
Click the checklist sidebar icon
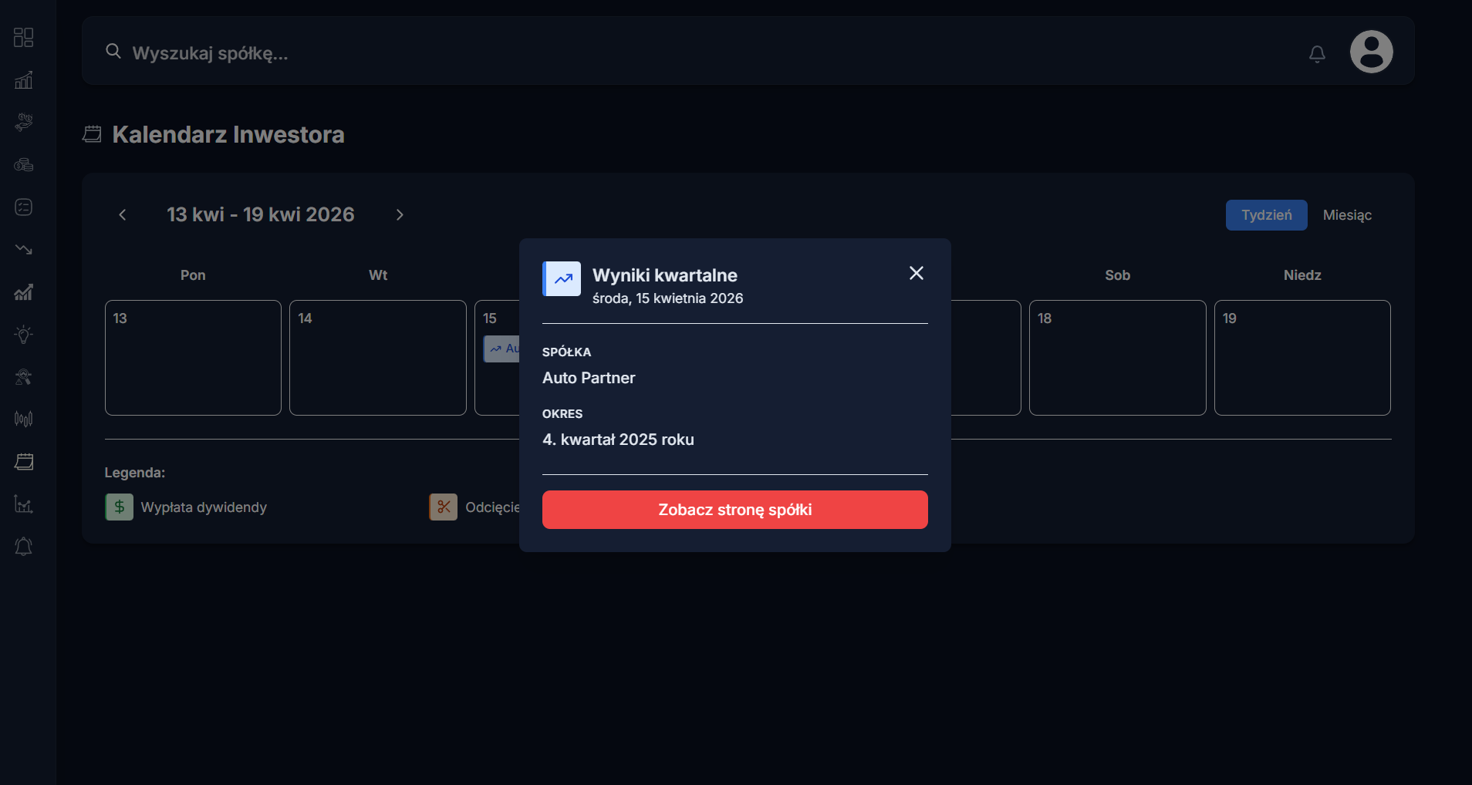[x=24, y=207]
